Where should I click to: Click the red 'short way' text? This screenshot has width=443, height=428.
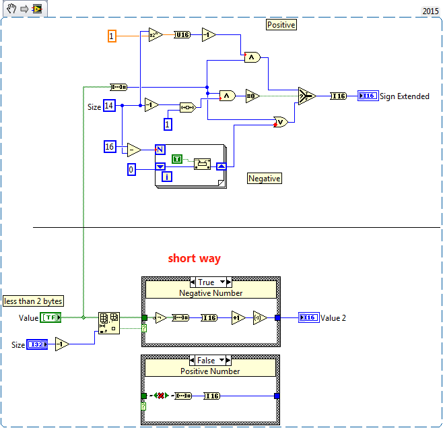pyautogui.click(x=195, y=259)
